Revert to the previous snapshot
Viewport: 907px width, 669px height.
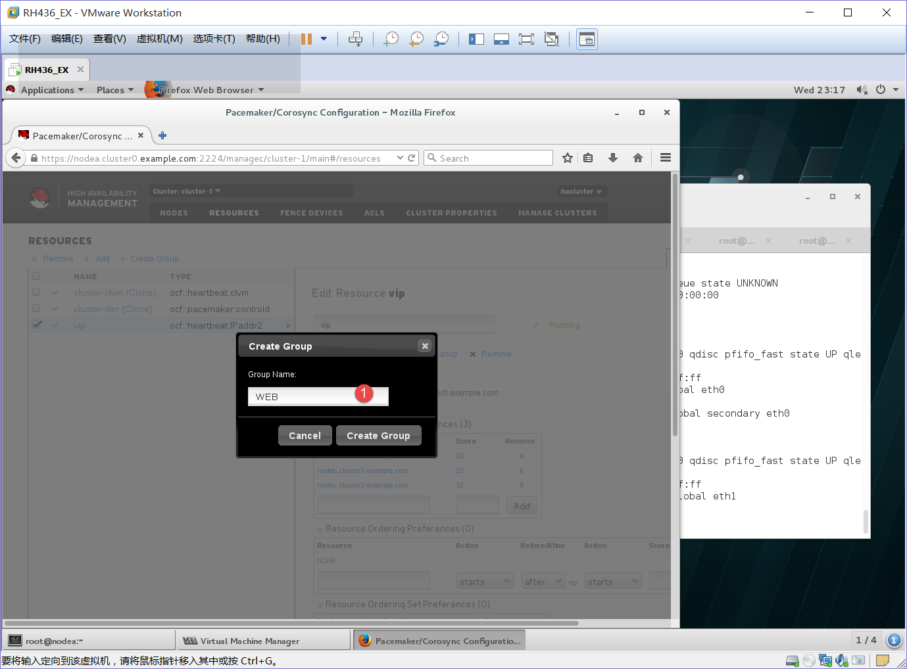tap(416, 39)
